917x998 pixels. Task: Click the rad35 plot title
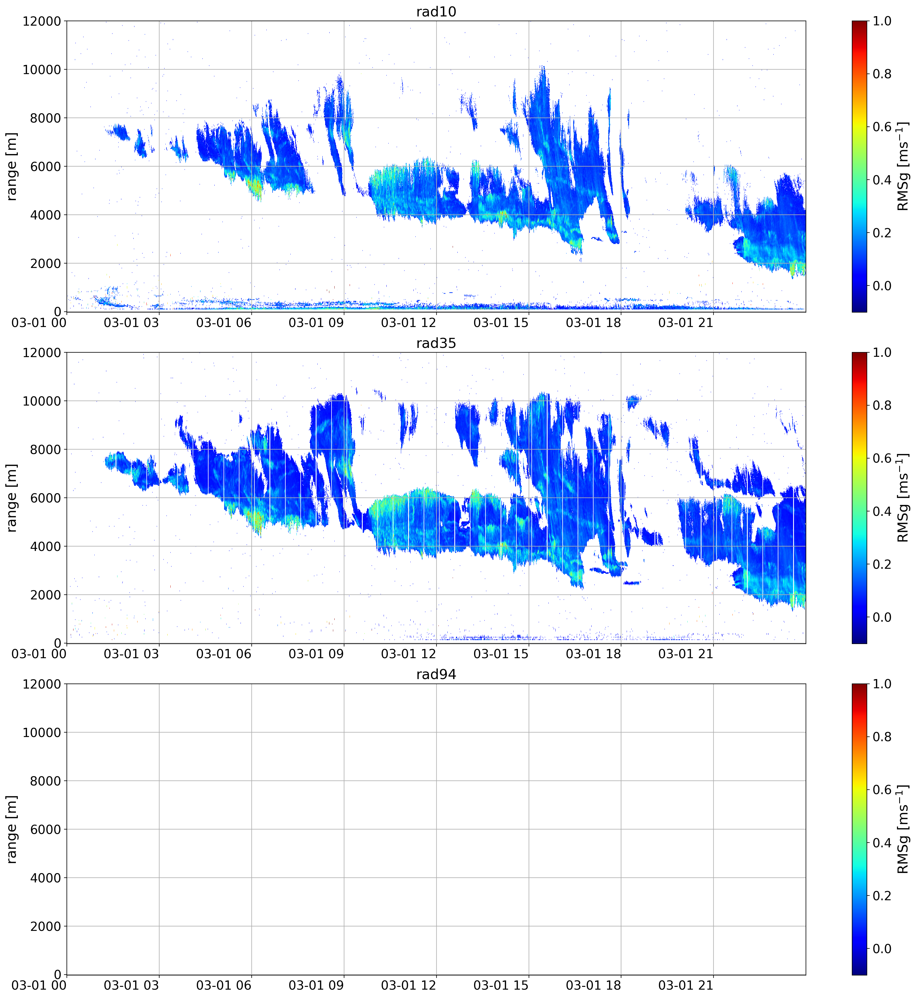tap(436, 343)
